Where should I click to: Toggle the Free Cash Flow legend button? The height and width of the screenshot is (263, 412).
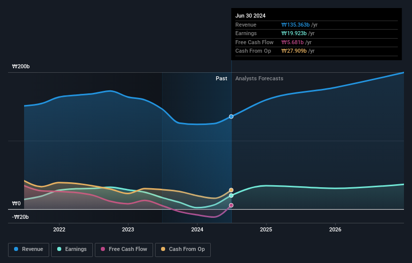click(124, 249)
